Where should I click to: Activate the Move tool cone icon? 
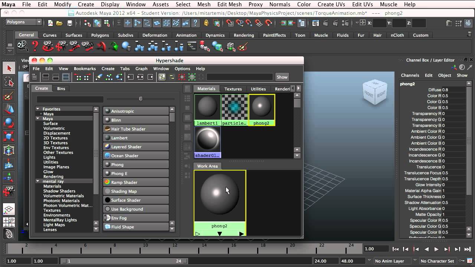point(9,109)
